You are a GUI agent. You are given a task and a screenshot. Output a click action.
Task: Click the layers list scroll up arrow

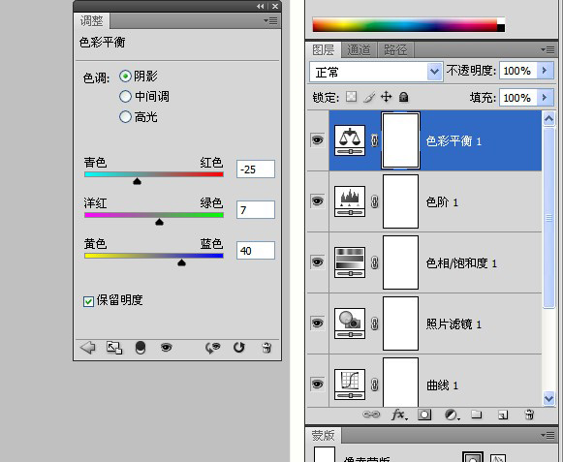[548, 119]
